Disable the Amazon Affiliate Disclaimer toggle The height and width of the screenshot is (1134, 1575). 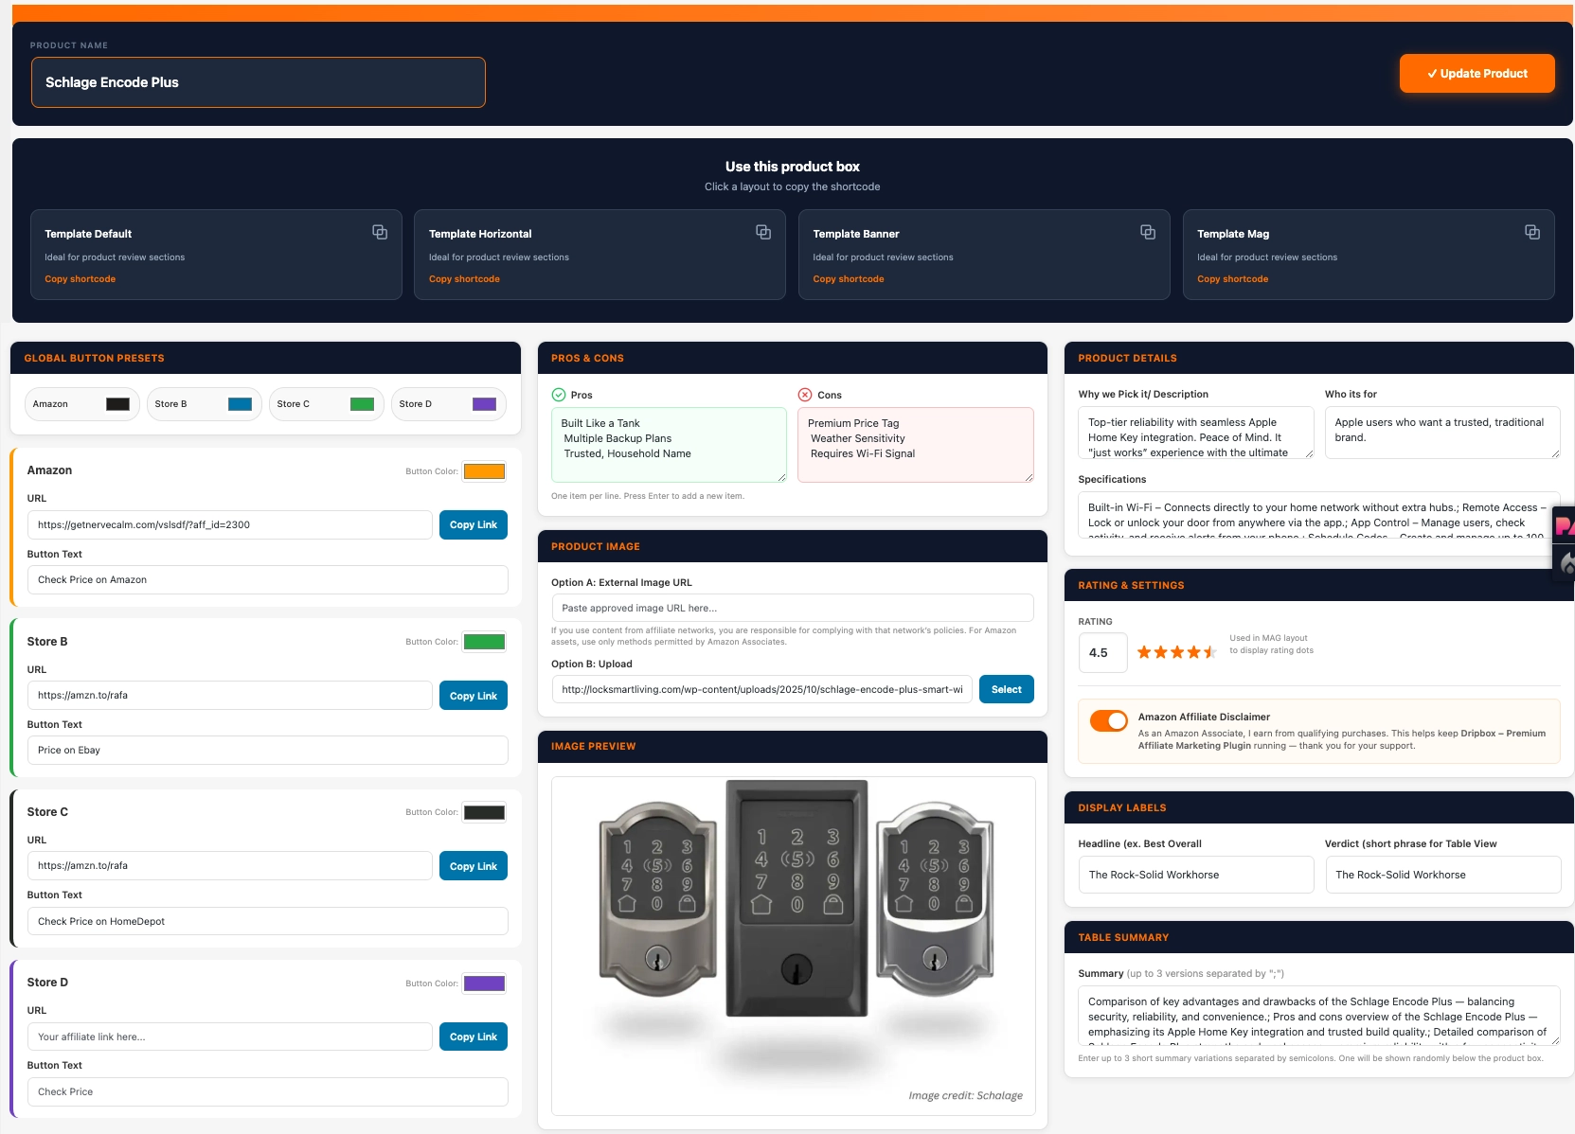1108,721
